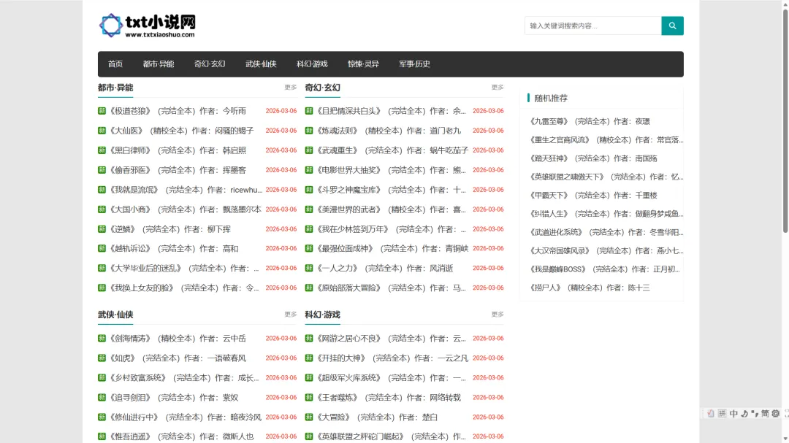The width and height of the screenshot is (789, 443).
Task: Click 更多 beside 都市·异能 section heading
Action: click(290, 88)
